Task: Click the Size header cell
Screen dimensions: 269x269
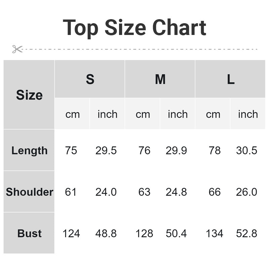Action: pyautogui.click(x=29, y=95)
